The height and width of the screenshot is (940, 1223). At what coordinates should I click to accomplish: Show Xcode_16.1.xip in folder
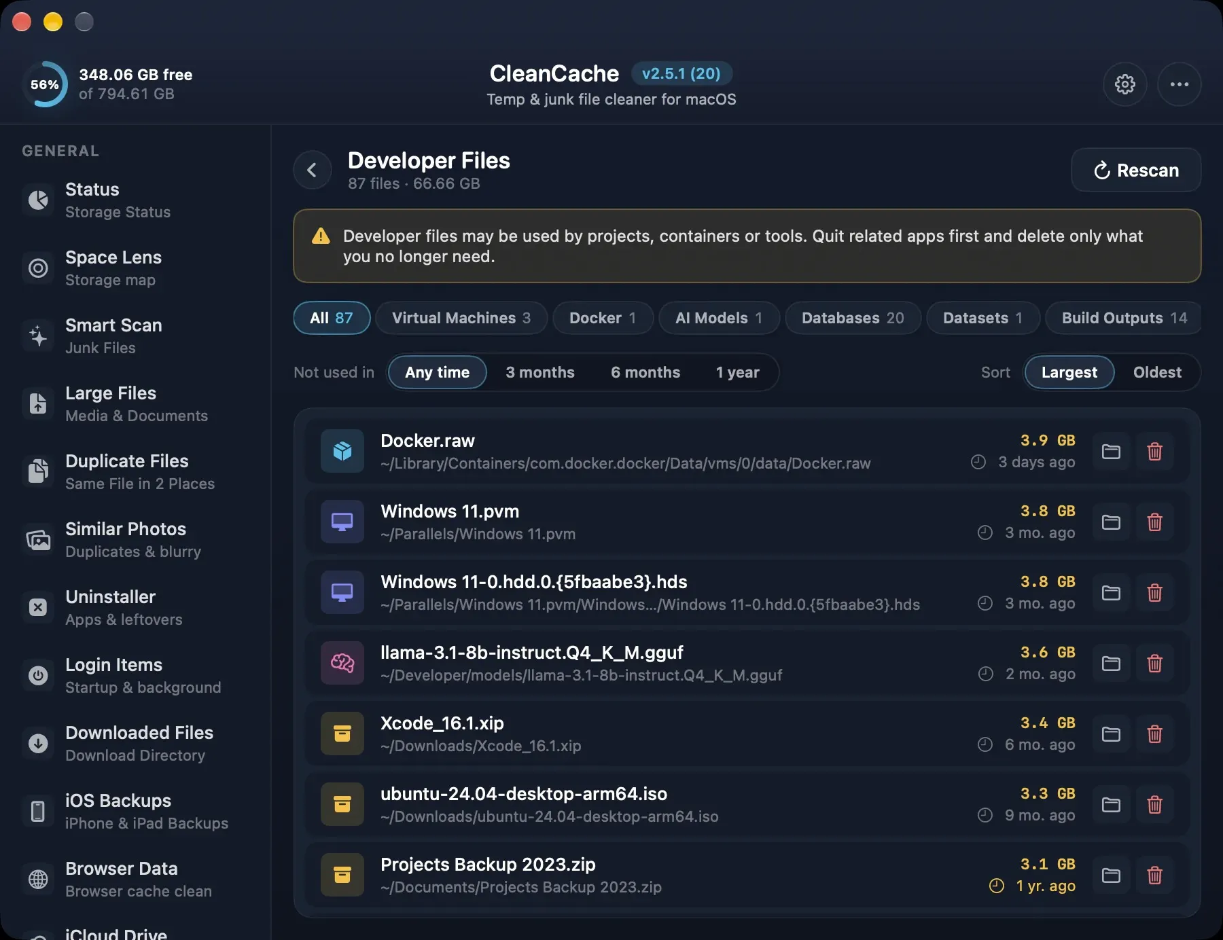pos(1111,734)
